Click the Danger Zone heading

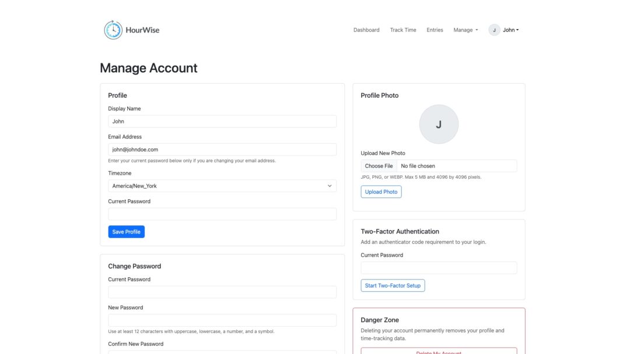tap(380, 320)
